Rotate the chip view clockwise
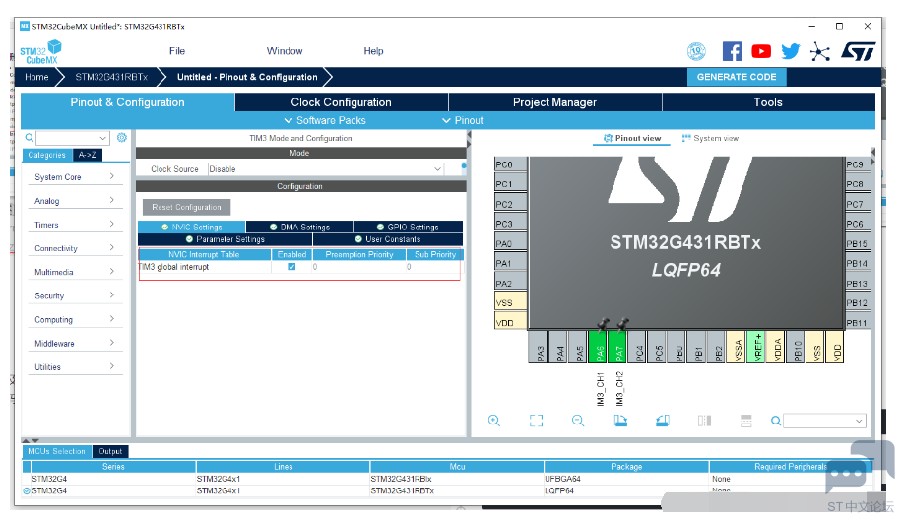Screen dimensions: 903x522 (x=620, y=421)
